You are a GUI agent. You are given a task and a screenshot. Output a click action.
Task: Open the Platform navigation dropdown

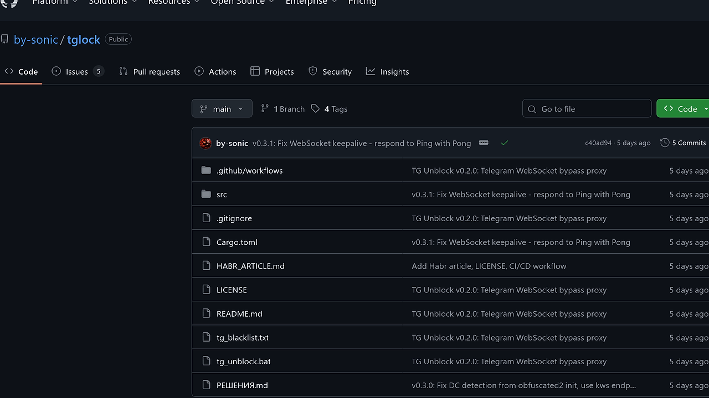tap(56, 2)
